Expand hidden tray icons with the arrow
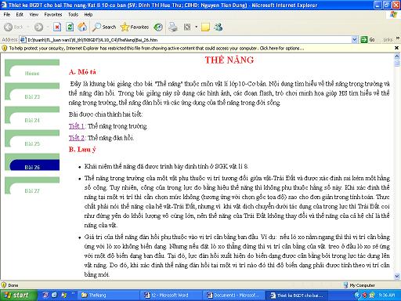Image resolution: width=401 pixels, height=301 pixels. point(357,296)
